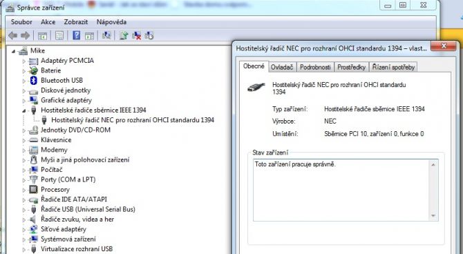
Task: Click the Myši a jiná polohovací zařízení icon
Action: click(x=34, y=160)
